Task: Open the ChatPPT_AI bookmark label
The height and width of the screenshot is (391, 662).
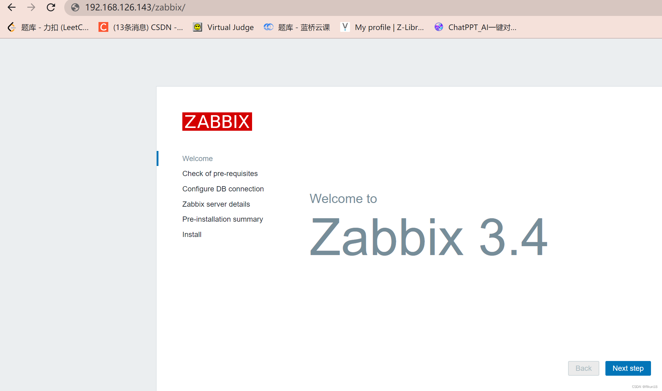Action: pyautogui.click(x=482, y=28)
